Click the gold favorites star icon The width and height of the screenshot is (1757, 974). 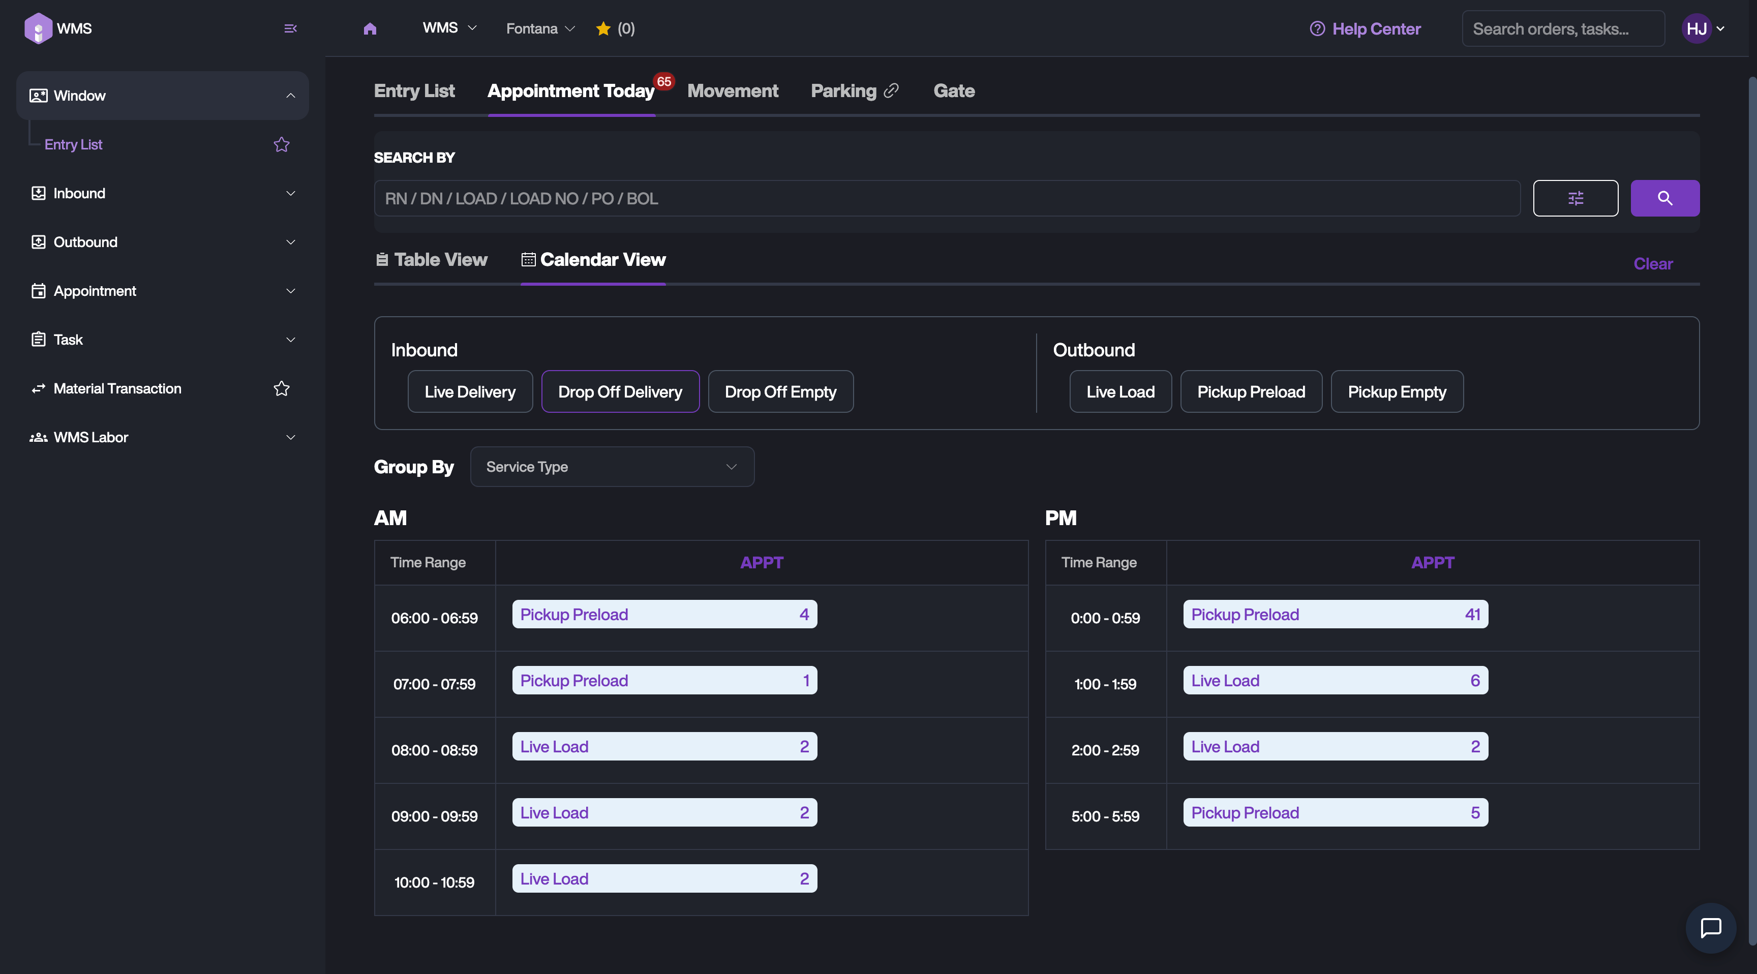click(x=603, y=28)
